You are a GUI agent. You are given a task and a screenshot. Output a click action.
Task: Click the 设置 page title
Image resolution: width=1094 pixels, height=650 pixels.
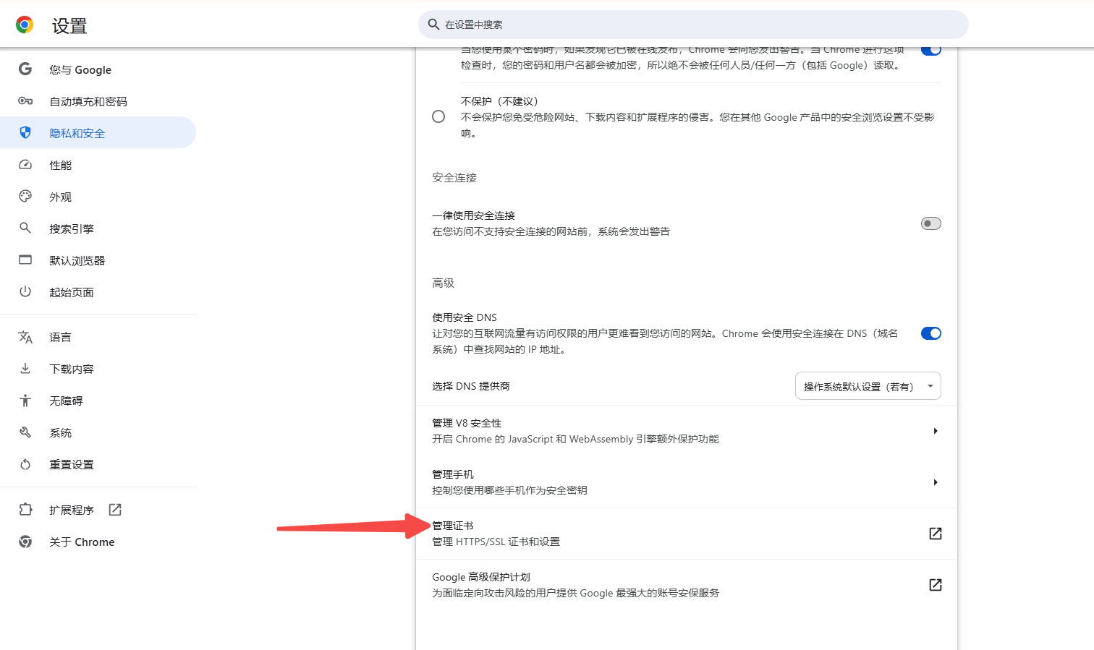pos(69,26)
